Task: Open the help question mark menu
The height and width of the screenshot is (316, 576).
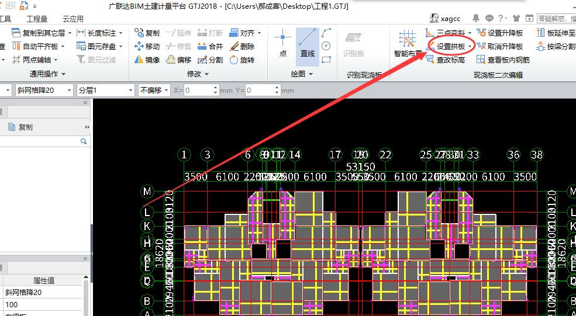Action: (503, 18)
